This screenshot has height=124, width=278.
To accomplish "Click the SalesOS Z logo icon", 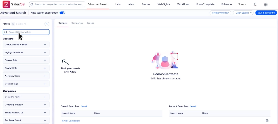I will tap(6, 4).
